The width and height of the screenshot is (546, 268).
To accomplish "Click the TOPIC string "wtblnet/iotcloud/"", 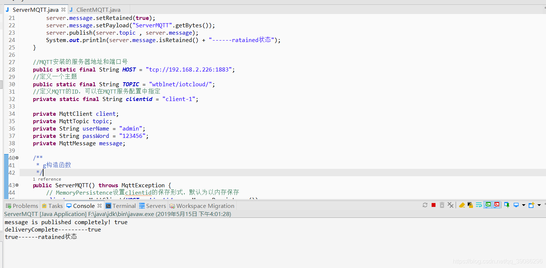I will tap(180, 84).
